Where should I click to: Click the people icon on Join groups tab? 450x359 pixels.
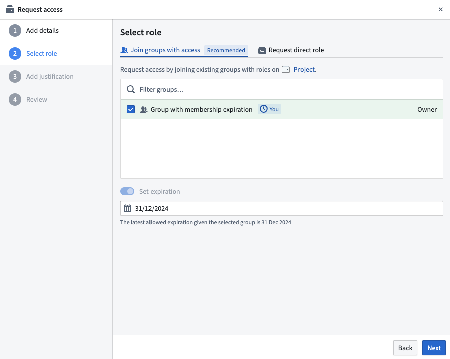coord(124,50)
